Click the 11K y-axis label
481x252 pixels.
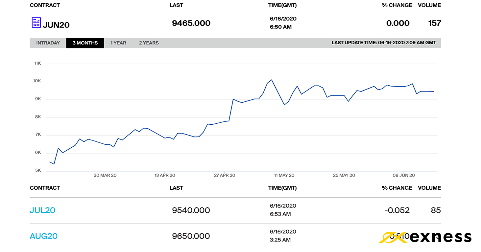(x=37, y=63)
